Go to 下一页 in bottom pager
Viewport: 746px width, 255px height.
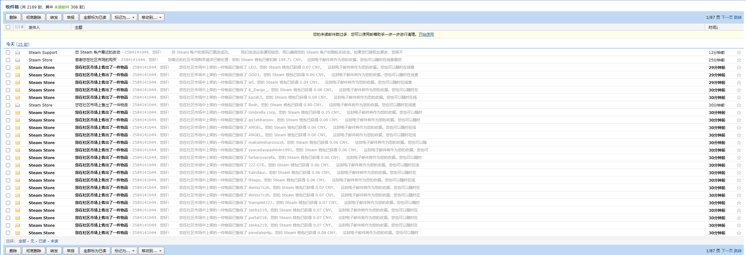tap(727, 251)
